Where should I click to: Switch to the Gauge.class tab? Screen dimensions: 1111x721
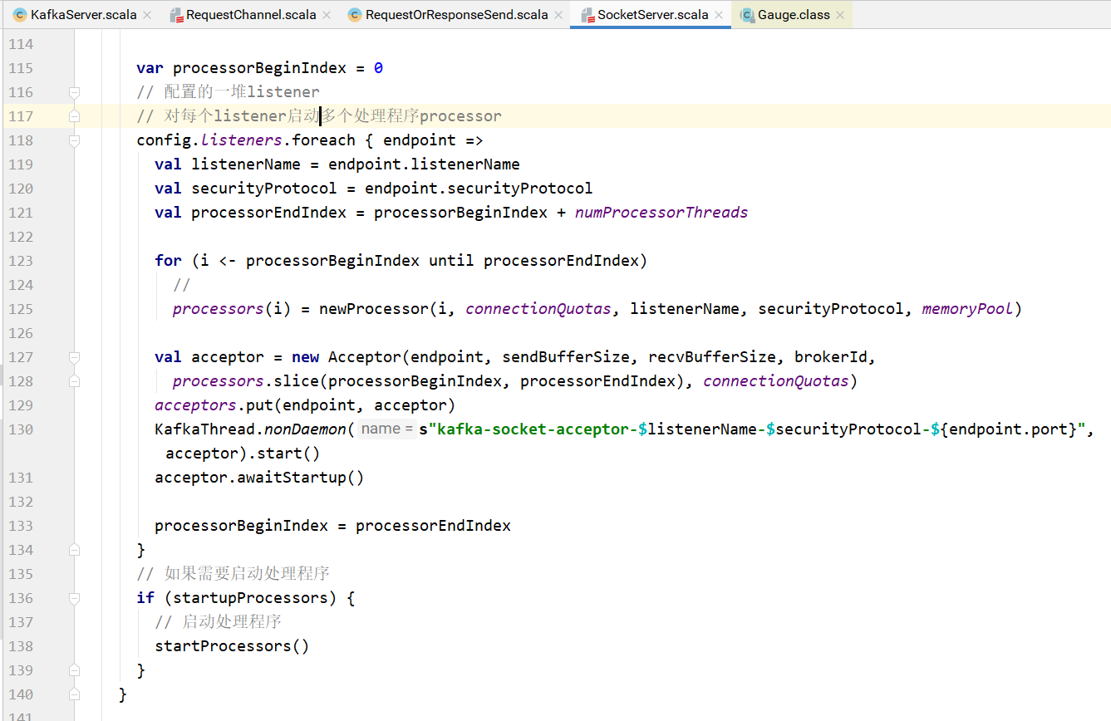point(794,15)
